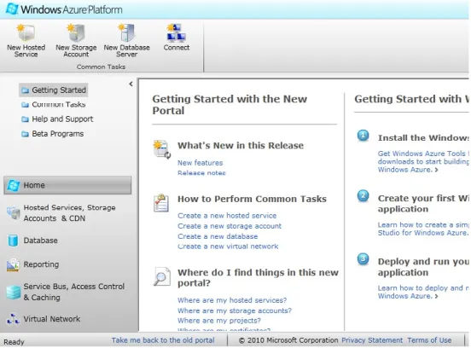Screen dimensions: 471x348
Task: Click the What's New in this Release icon
Action: [161, 149]
